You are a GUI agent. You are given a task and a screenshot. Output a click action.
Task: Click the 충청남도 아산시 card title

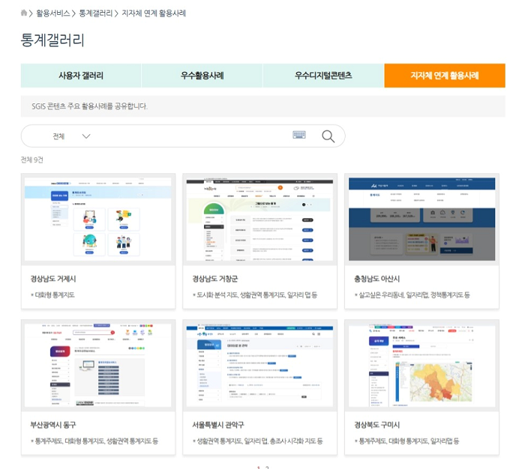tap(377, 279)
